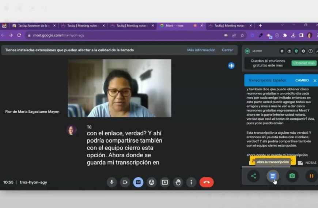Click the blue audio activity indicator
318x208 pixels.
point(231,66)
